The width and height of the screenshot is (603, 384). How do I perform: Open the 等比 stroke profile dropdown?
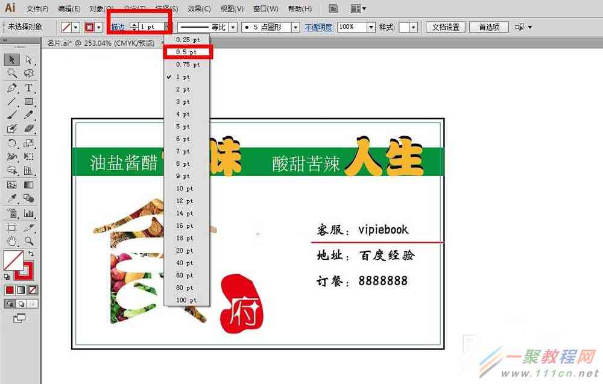[233, 27]
